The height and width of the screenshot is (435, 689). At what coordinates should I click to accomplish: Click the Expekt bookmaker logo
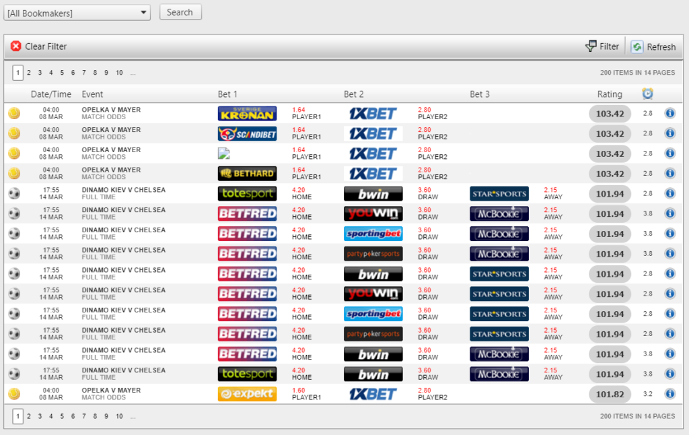[x=248, y=394]
